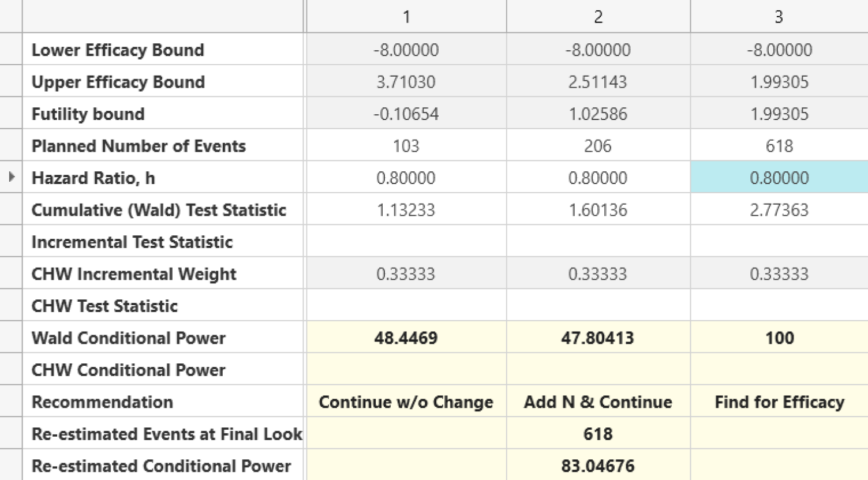
Task: Click the Wald Conditional Power row label
Action: tap(129, 338)
